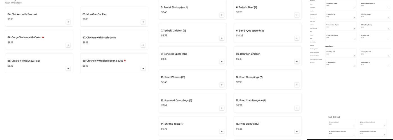The height and width of the screenshot is (140, 393).
Task: Click plus icon for Fried Crab Rangoon (8)
Action: pos(297,108)
